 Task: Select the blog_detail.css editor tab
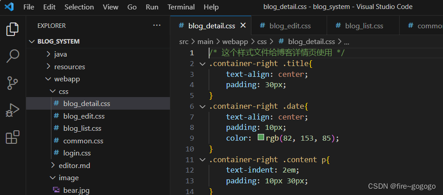(210, 26)
